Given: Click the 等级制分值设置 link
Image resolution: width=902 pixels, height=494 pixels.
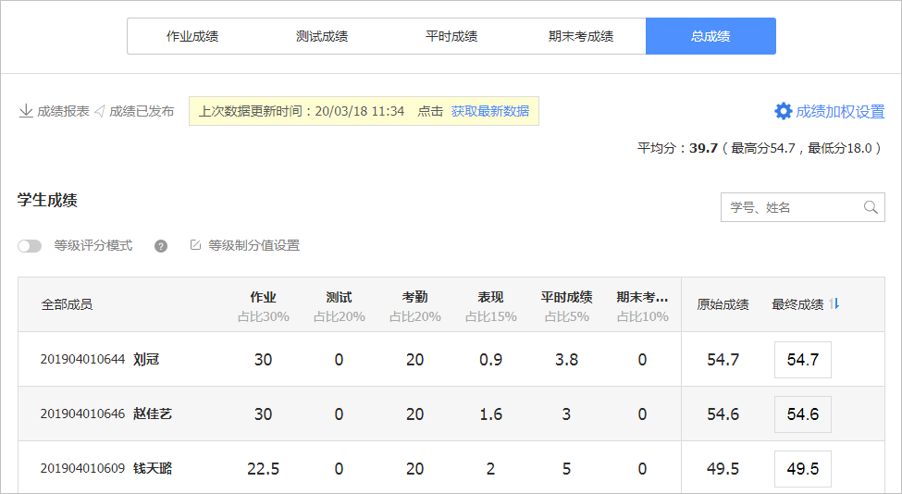Looking at the screenshot, I should (253, 246).
